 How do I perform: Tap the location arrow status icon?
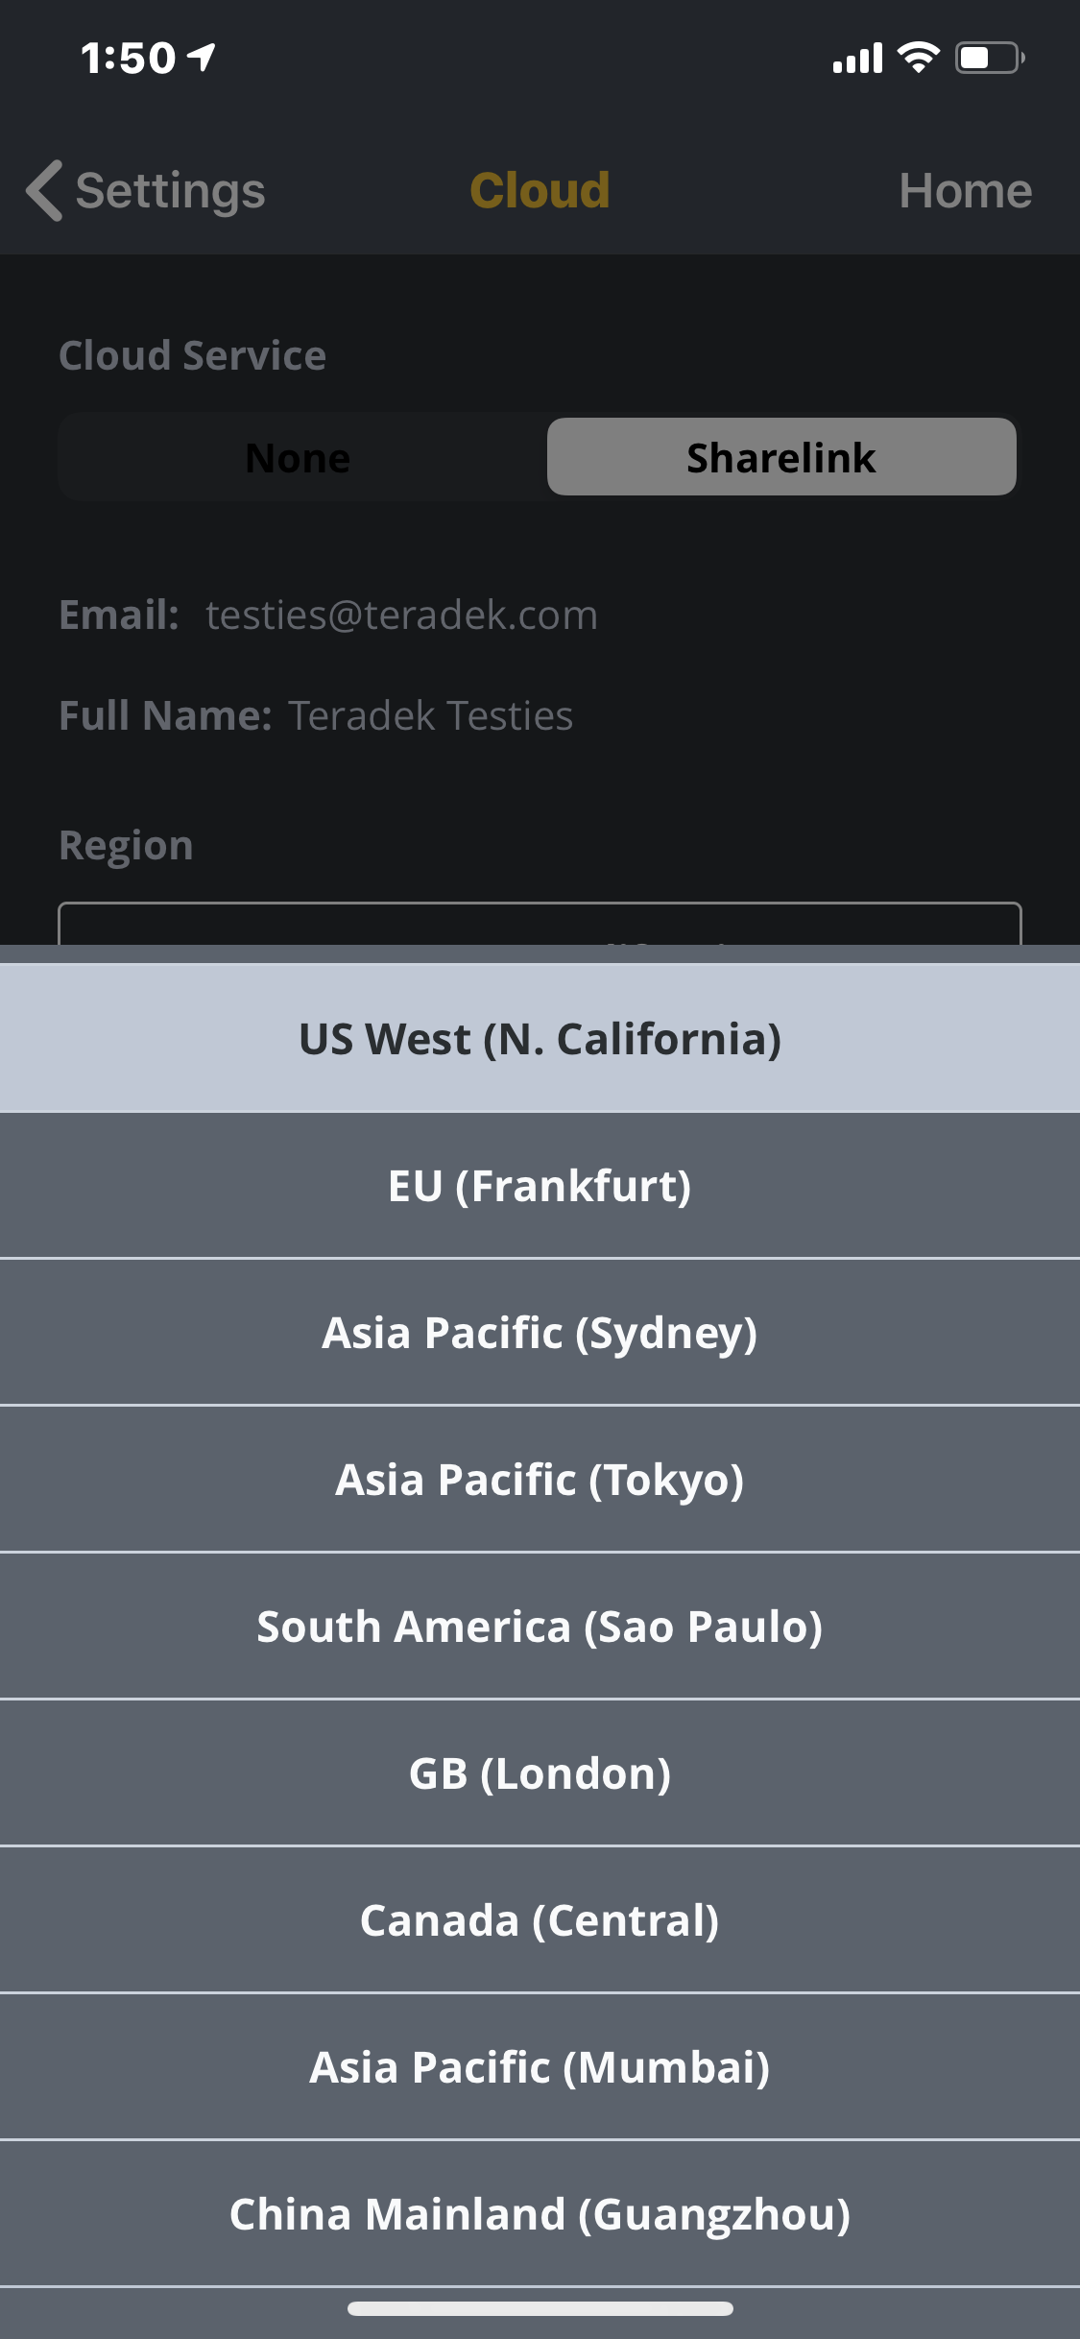coord(202,57)
